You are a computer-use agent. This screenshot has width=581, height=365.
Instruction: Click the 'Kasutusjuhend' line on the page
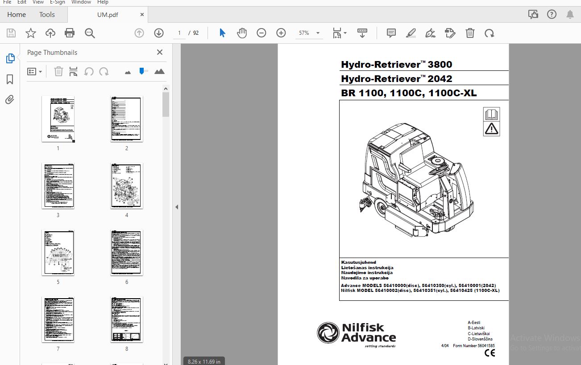point(358,262)
